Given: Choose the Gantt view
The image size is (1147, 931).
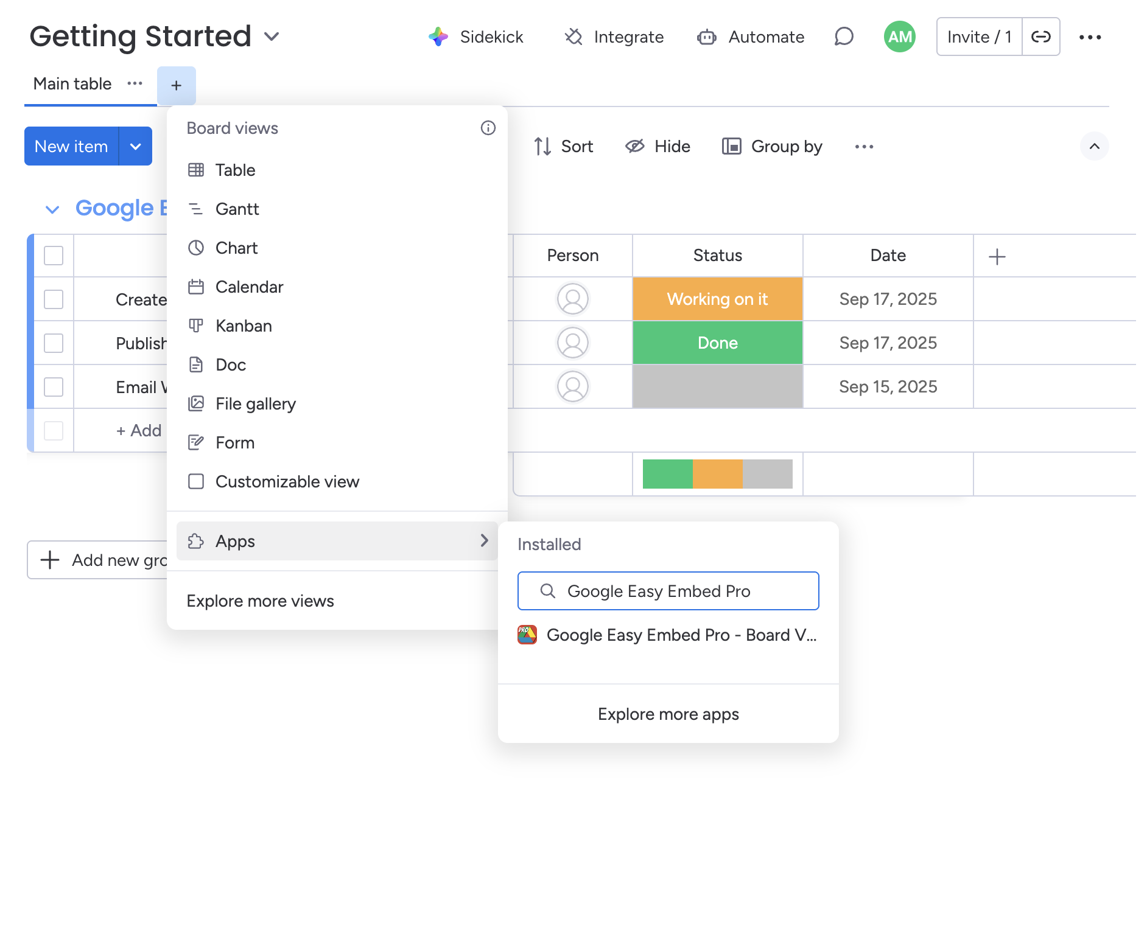Looking at the screenshot, I should pyautogui.click(x=237, y=209).
